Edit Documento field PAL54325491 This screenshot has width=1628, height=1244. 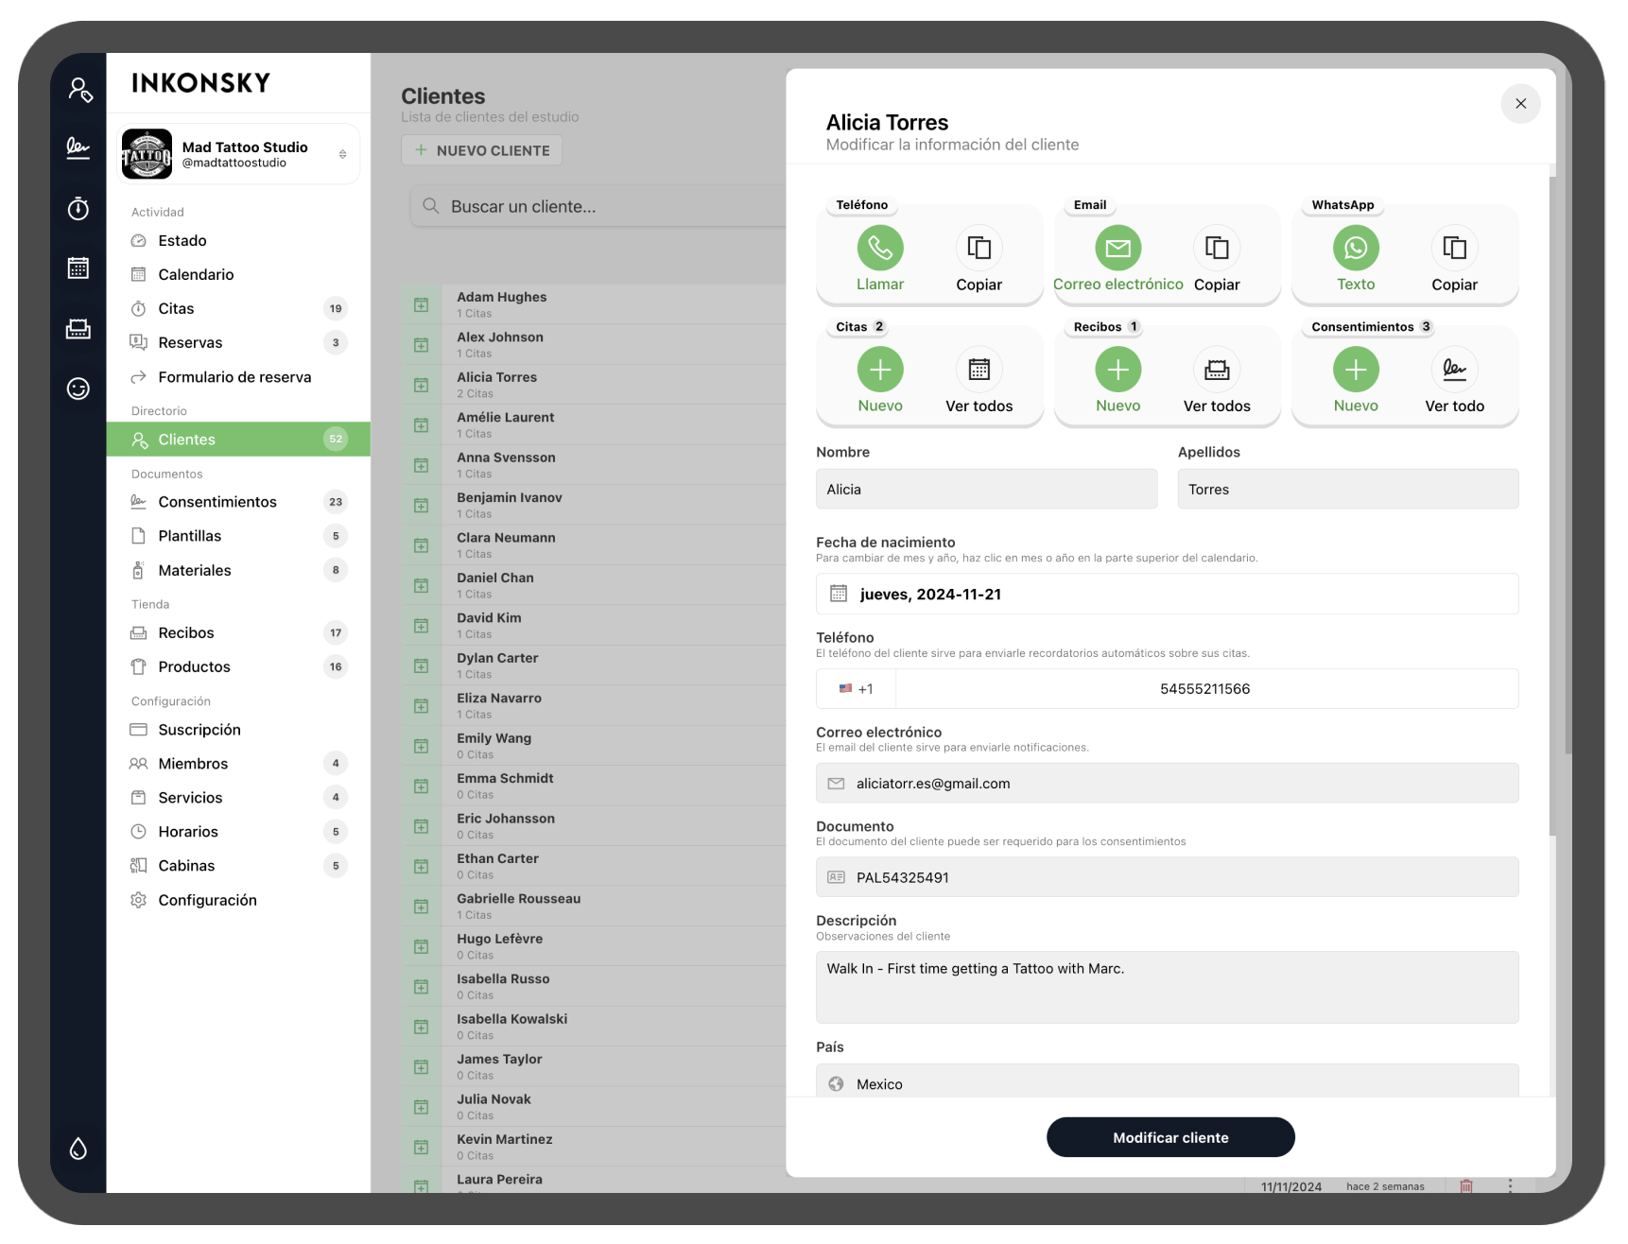pyautogui.click(x=1167, y=877)
